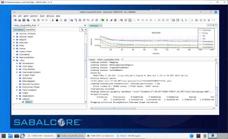
Task: Click the scene display toolbar icon after red stop
Action: click(x=122, y=20)
